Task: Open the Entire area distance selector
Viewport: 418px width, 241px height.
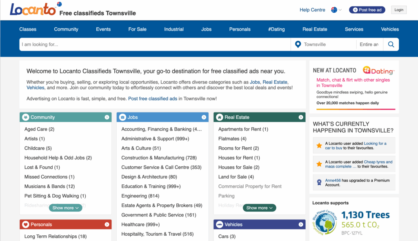Action: pos(369,44)
